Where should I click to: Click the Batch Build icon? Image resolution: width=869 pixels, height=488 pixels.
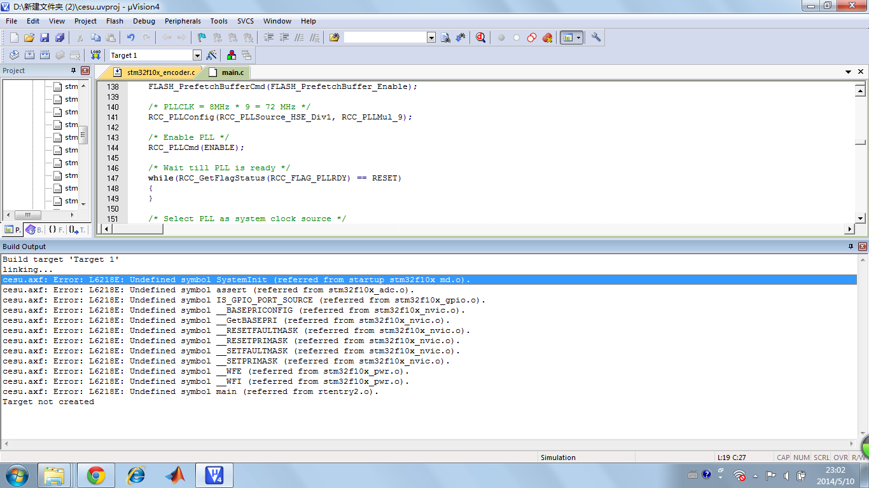[60, 55]
